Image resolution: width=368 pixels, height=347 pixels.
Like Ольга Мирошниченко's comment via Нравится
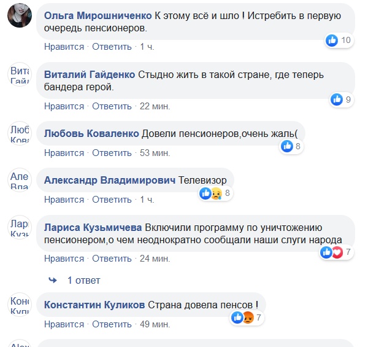64,47
